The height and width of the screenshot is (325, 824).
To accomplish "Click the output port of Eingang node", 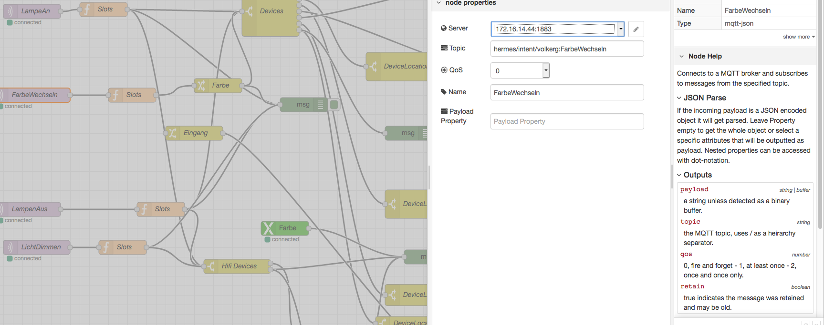I will click(x=223, y=133).
